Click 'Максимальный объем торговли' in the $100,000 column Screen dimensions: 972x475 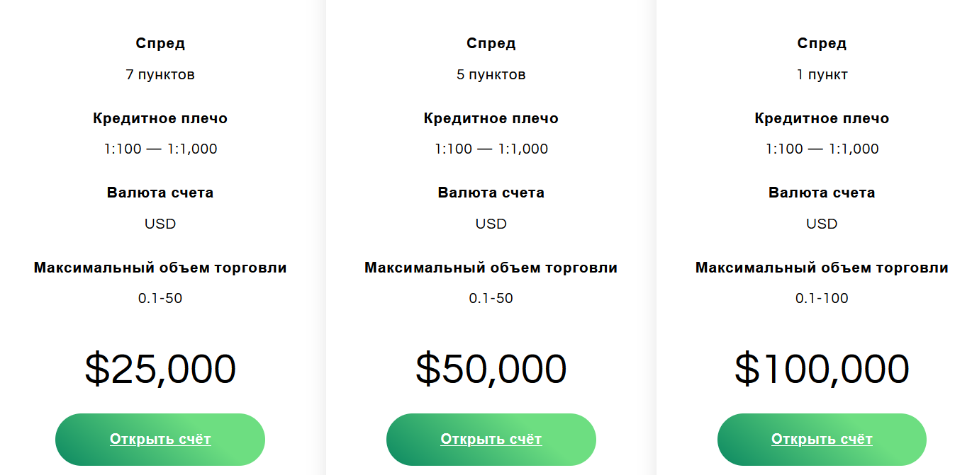[x=822, y=268]
